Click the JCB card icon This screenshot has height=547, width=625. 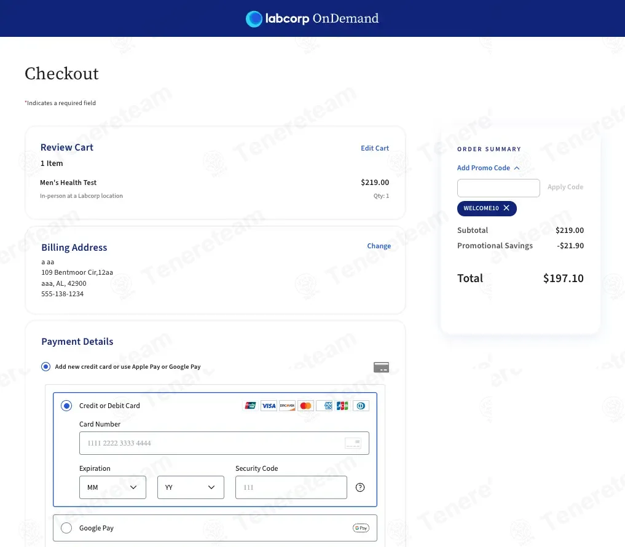click(342, 406)
